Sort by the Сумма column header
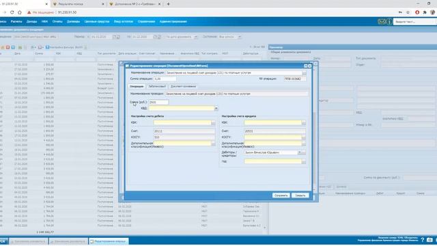 click(x=39, y=53)
